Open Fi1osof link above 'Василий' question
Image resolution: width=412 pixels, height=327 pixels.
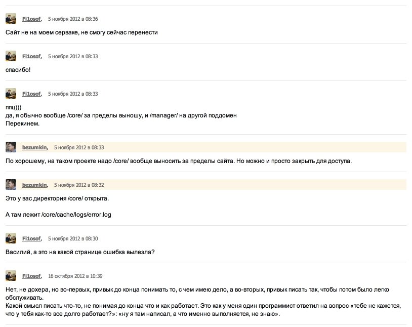pos(31,239)
